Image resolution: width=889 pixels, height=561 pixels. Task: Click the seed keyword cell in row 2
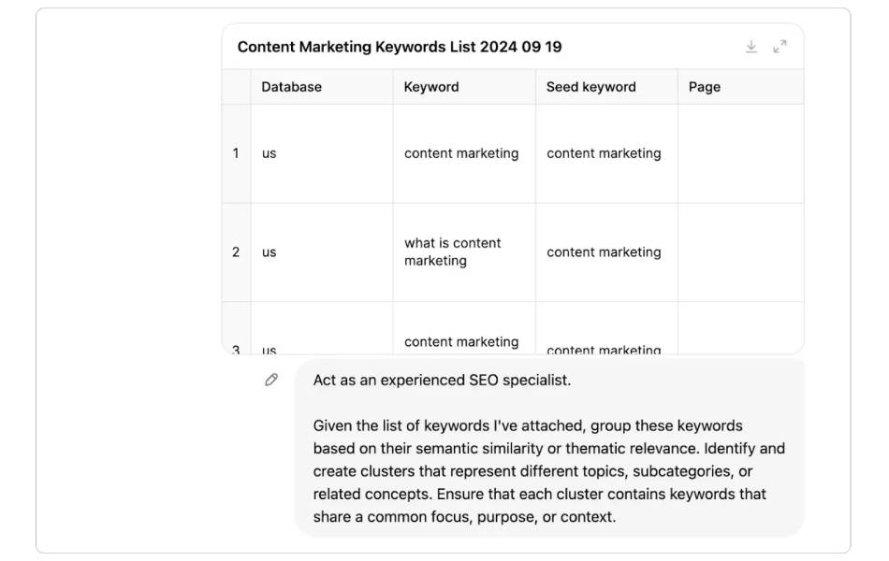click(x=606, y=252)
